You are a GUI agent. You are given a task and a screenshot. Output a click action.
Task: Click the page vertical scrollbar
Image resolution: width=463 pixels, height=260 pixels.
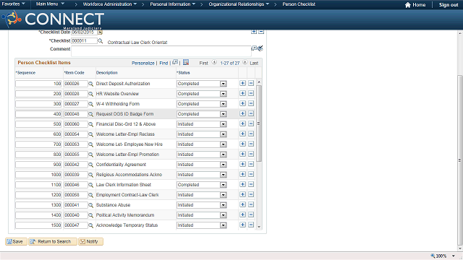pos(460,160)
